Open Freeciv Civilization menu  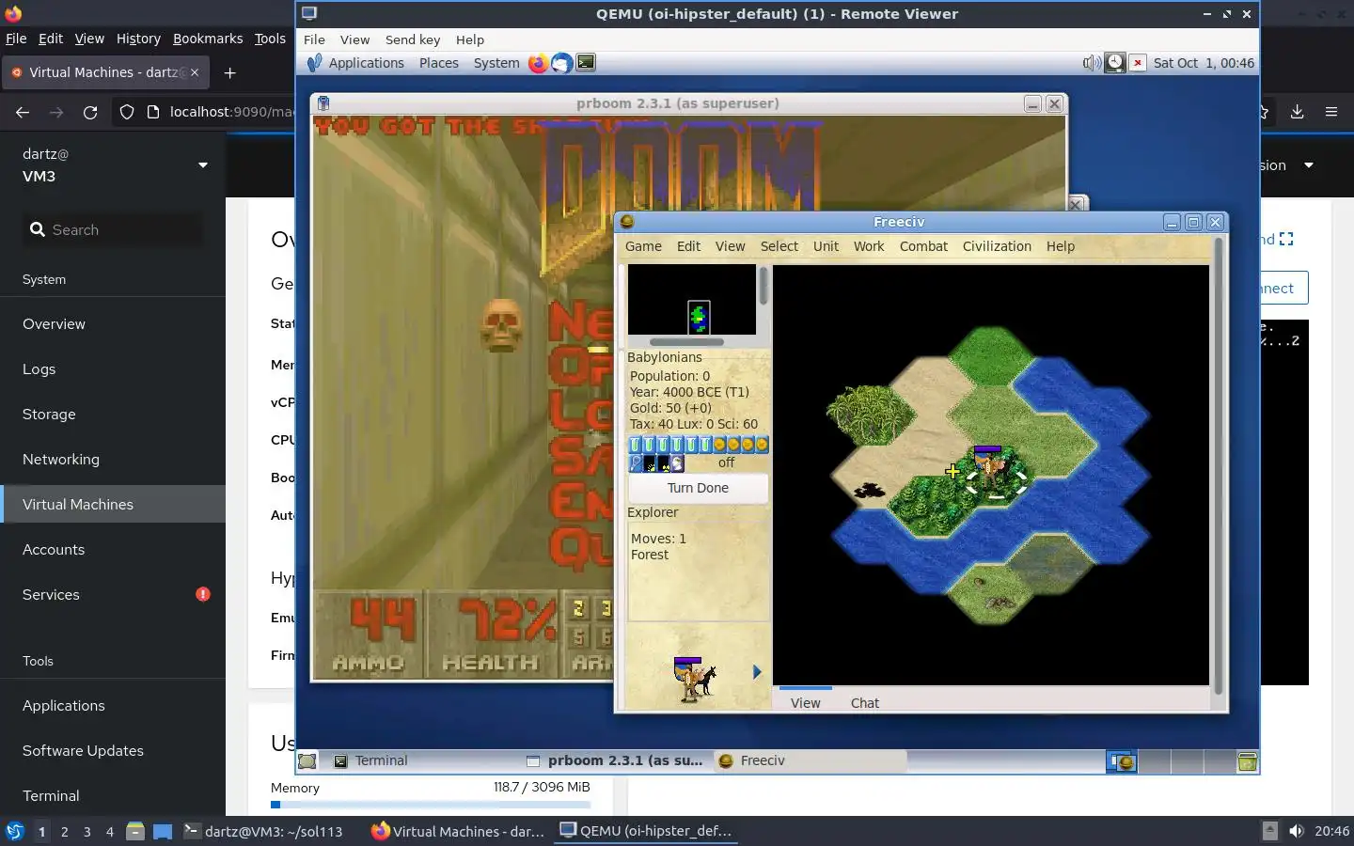pos(997,246)
